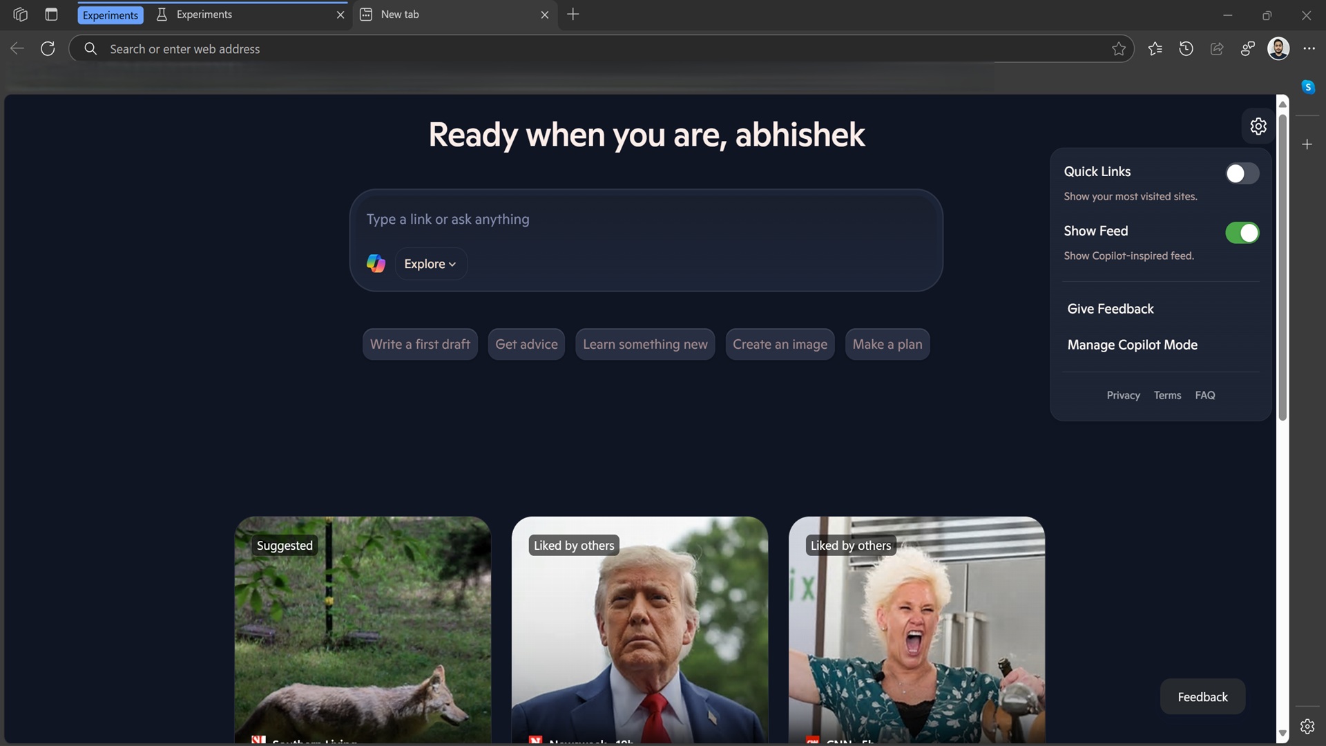1326x746 pixels.
Task: Click Manage Copilot Mode
Action: [1133, 345]
